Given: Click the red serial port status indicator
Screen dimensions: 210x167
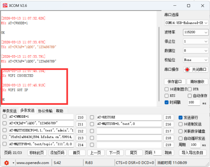Looking at the screenshot, I should [187, 70].
